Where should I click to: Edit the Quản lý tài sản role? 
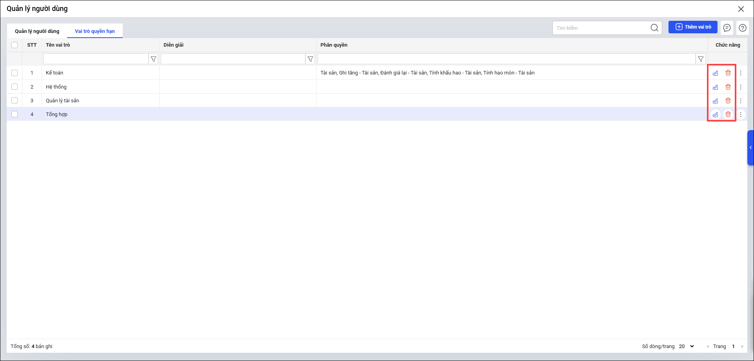point(715,101)
